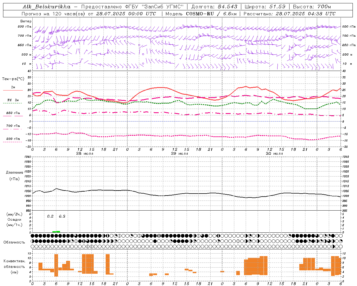357x286 pixels.
Task: Click the green dashed Td 2м legend line
Action: 12,103
